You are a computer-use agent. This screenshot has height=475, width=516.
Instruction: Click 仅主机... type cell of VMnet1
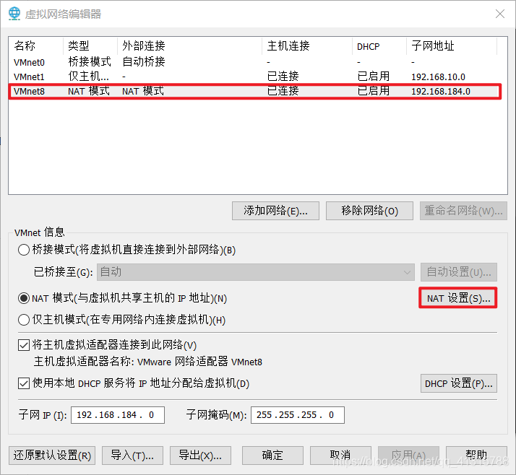pos(88,77)
